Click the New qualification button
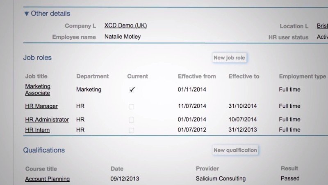The width and height of the screenshot is (328, 185). (235, 150)
